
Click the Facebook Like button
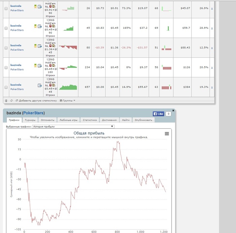158,114
